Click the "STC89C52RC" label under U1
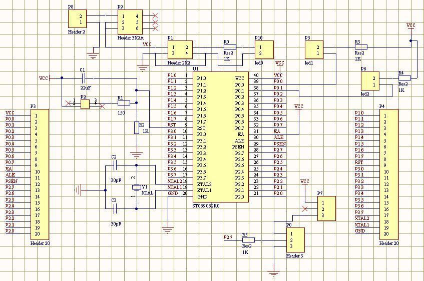This screenshot has width=424, height=281. 206,206
